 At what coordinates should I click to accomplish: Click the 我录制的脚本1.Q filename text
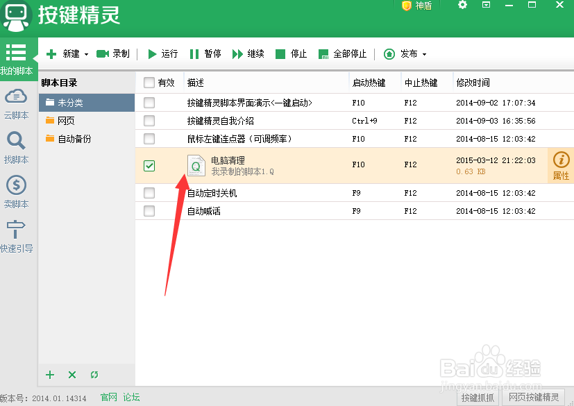click(x=243, y=171)
